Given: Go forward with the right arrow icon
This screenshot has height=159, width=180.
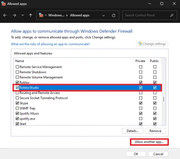Looking at the screenshot, I should click(x=14, y=15).
